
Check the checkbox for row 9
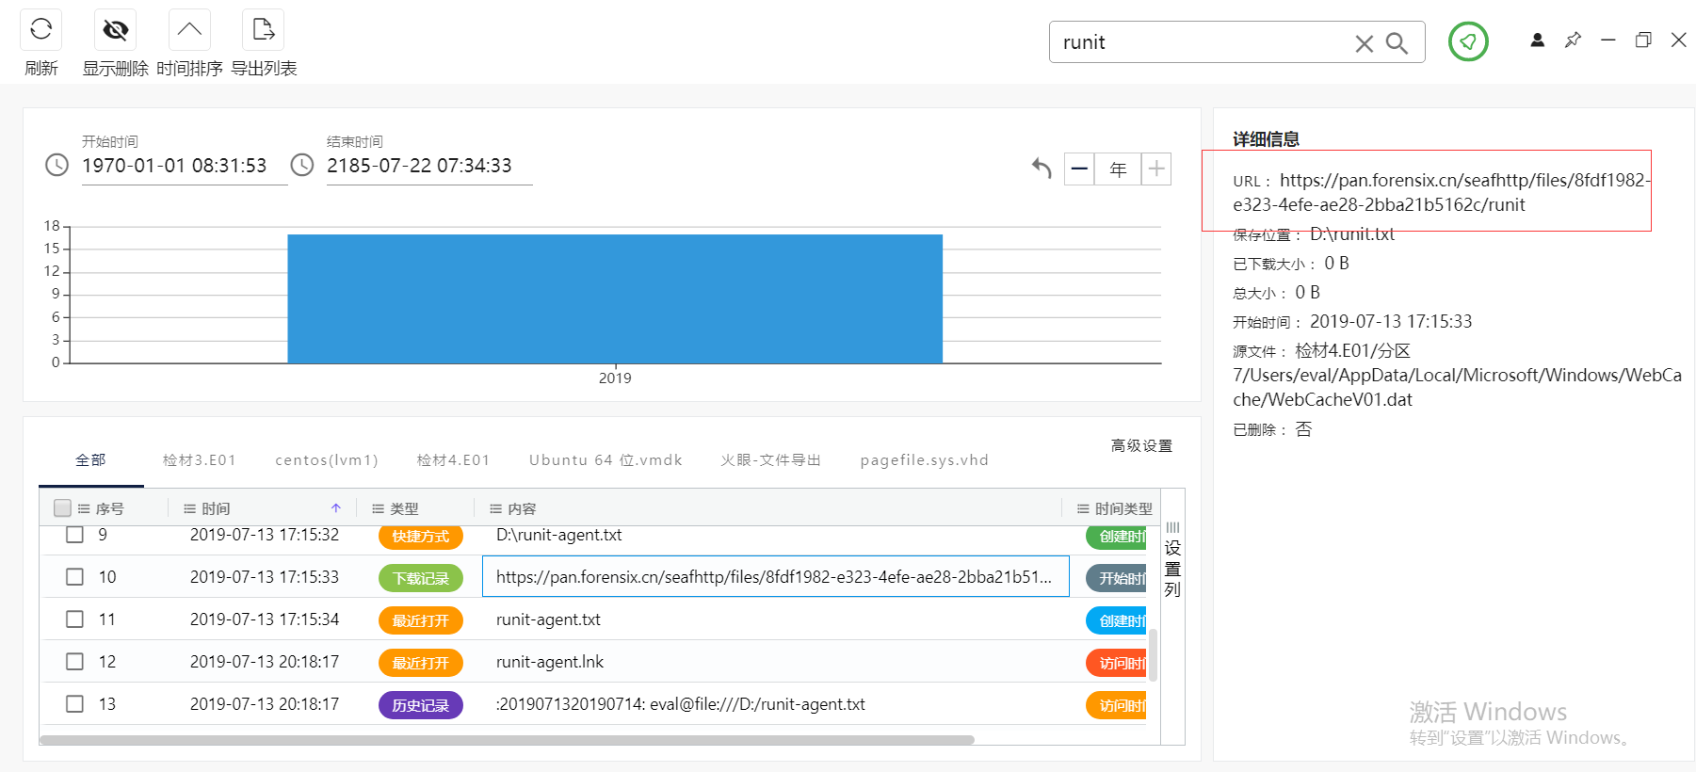point(74,534)
